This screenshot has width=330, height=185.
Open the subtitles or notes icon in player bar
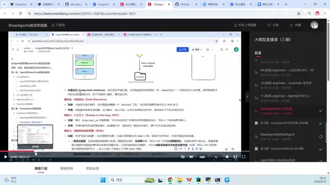pos(183,157)
